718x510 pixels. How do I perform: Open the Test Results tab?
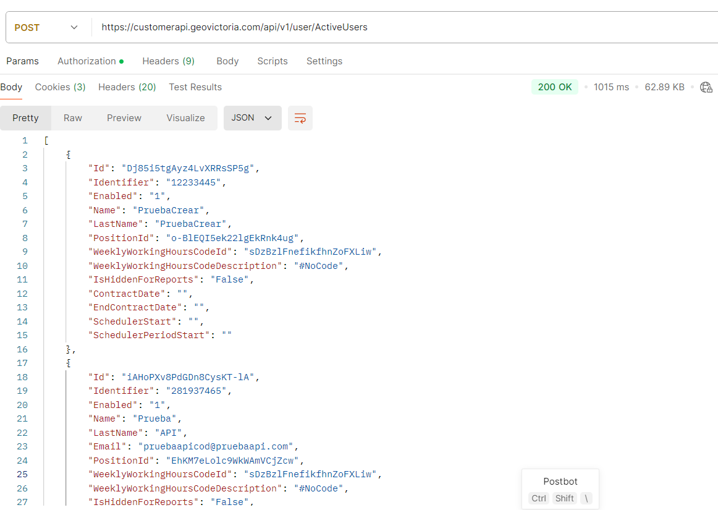[195, 87]
